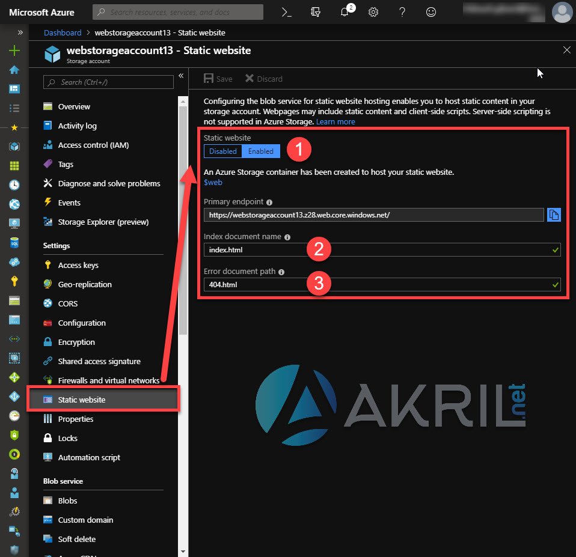Open the green shield icon in left rail
Image resolution: width=576 pixels, height=557 pixels.
14,435
